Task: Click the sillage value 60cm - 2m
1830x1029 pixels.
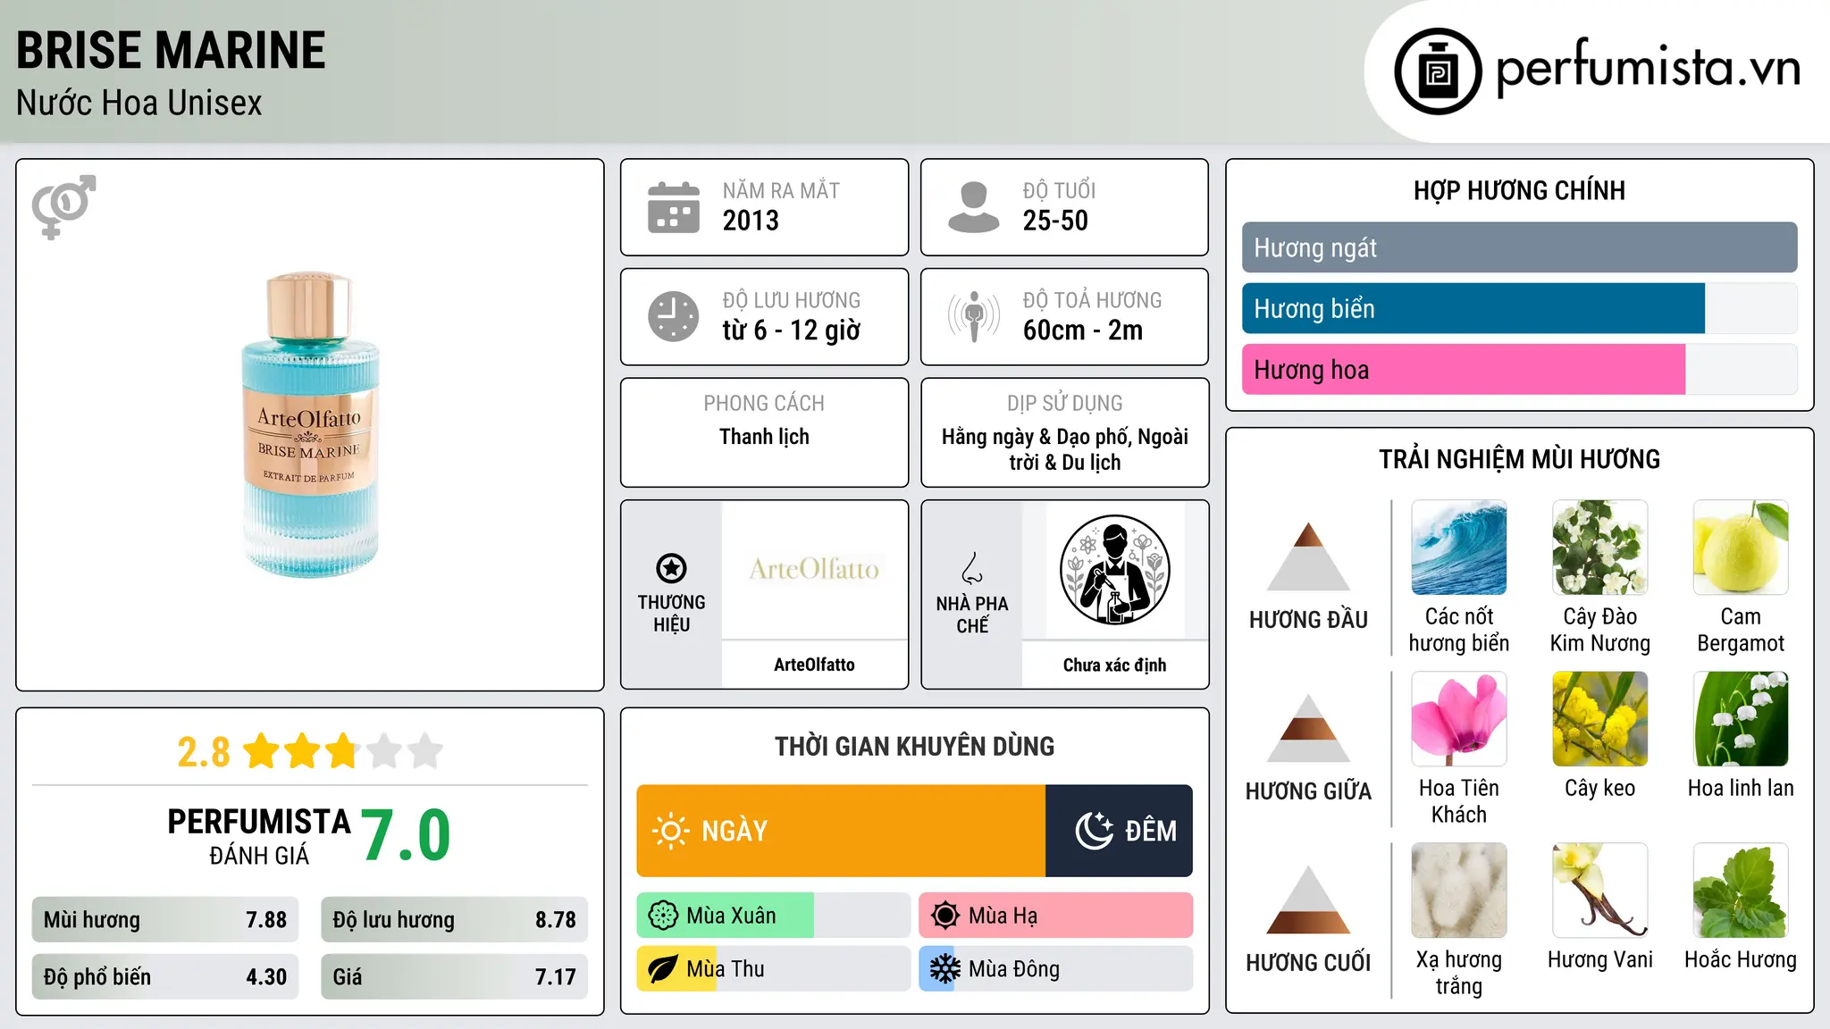Action: click(x=1082, y=330)
